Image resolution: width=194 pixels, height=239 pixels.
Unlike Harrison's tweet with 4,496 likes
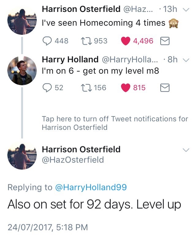pyautogui.click(x=126, y=41)
